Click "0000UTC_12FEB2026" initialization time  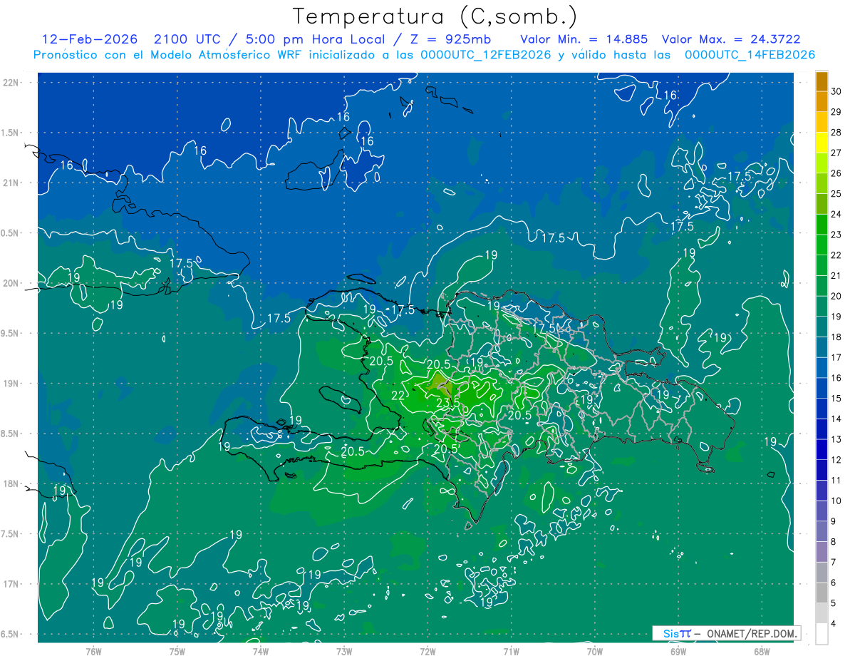pos(485,55)
